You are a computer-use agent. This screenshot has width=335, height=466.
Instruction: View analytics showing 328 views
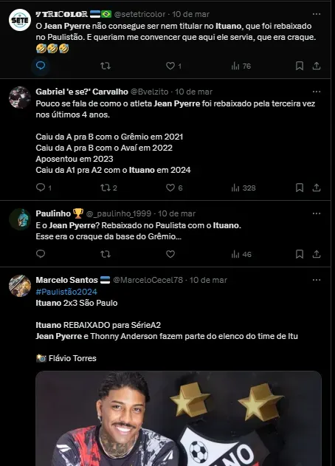(244, 188)
